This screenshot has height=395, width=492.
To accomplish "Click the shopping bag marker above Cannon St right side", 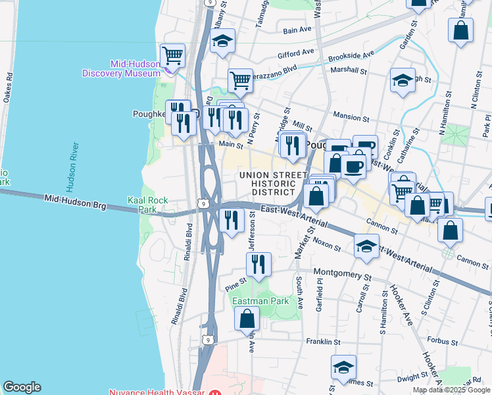I will coord(451,232).
